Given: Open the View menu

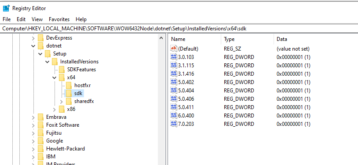Looking at the screenshot, I should click(x=37, y=19).
